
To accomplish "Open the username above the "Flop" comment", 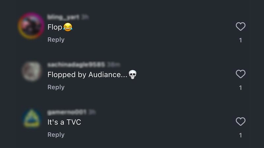I will (63, 17).
